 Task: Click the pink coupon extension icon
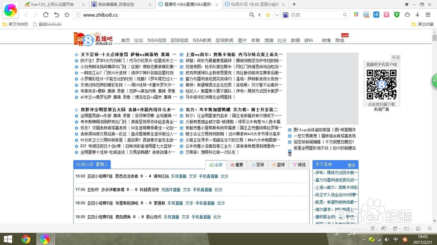387,14
